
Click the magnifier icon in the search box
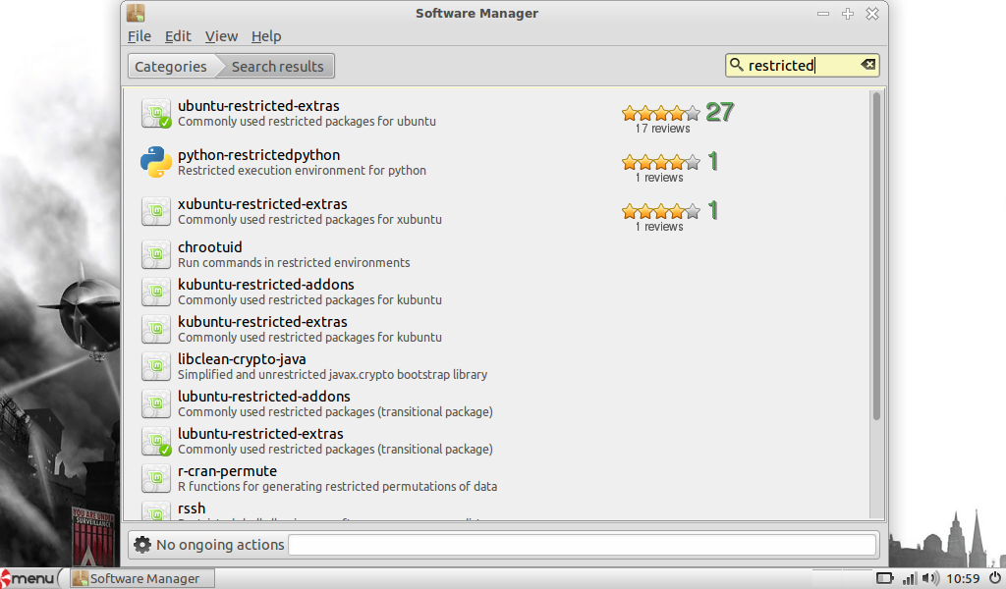tap(737, 65)
